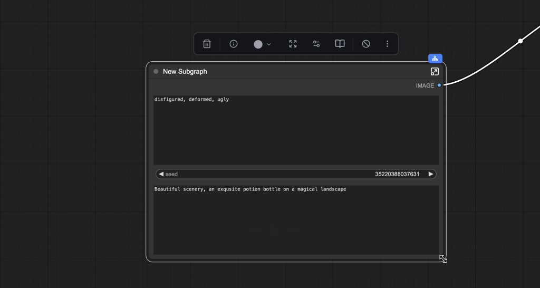Click the blue subgraph badge icon
The width and height of the screenshot is (540, 288).
click(x=435, y=59)
